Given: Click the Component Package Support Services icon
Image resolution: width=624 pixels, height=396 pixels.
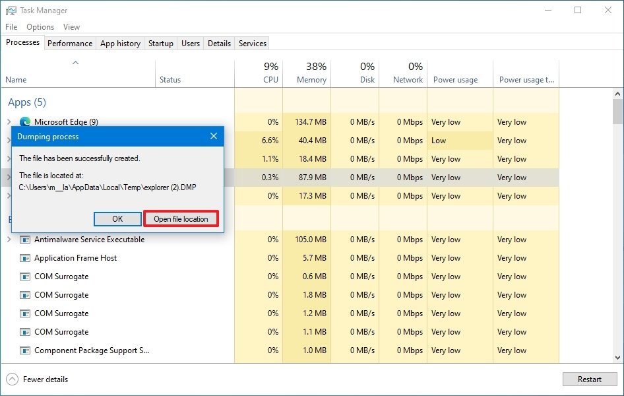Looking at the screenshot, I should 24,350.
